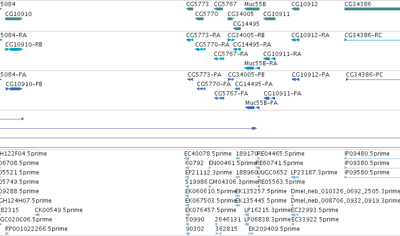
Task: Click protein Muc55B-PA
Action: [261, 103]
